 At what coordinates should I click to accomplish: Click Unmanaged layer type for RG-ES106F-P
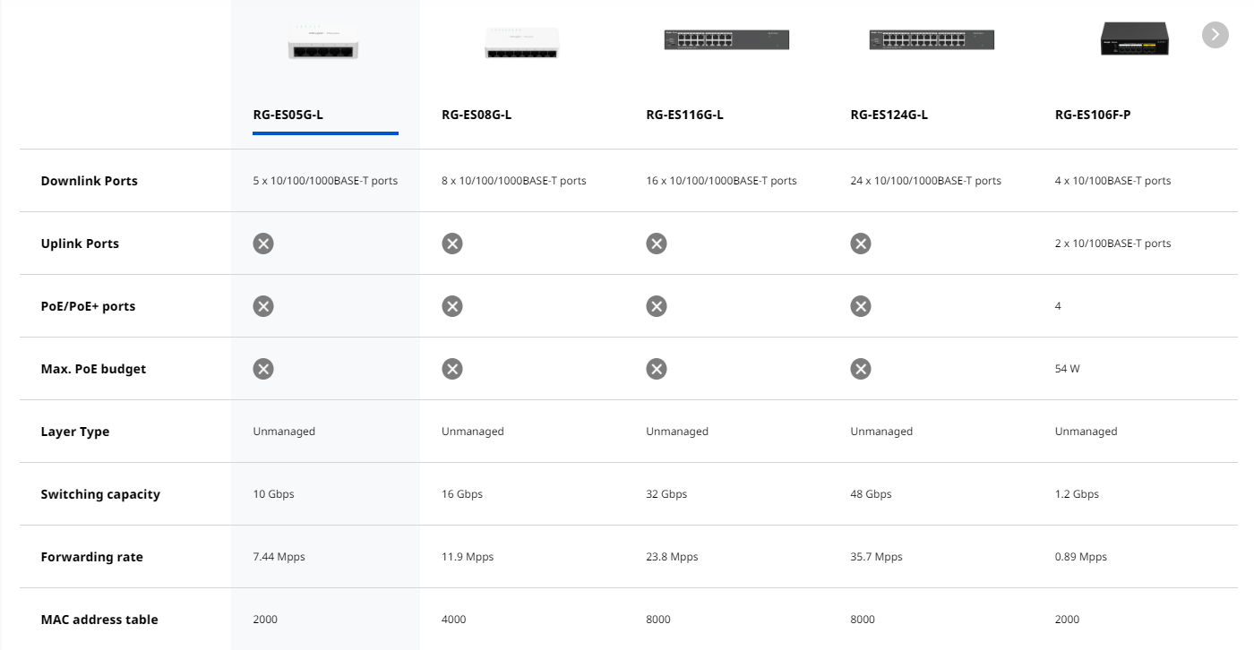point(1087,432)
